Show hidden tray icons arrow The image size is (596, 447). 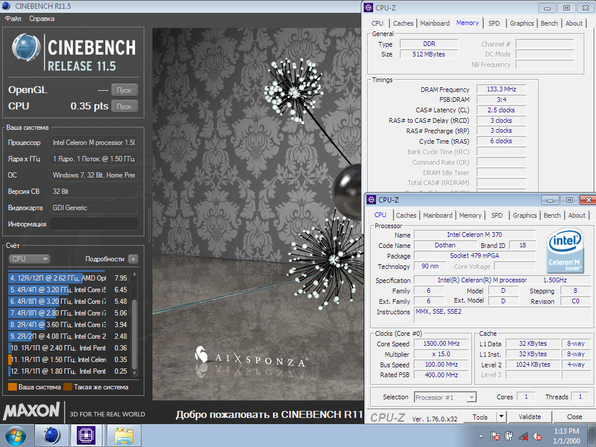point(481,437)
